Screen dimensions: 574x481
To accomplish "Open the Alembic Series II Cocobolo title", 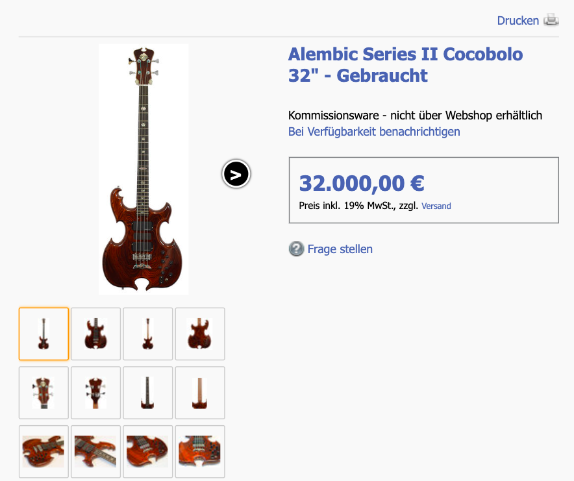I will (x=405, y=65).
